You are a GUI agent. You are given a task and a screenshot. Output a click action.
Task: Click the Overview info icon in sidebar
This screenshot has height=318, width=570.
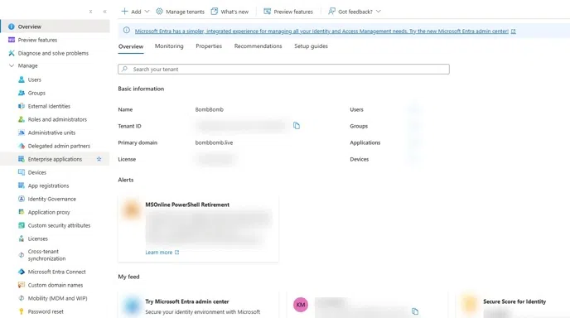(12, 26)
